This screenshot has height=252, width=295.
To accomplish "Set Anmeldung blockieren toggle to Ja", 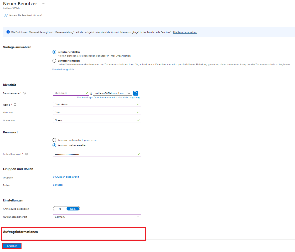I will coord(60,209).
